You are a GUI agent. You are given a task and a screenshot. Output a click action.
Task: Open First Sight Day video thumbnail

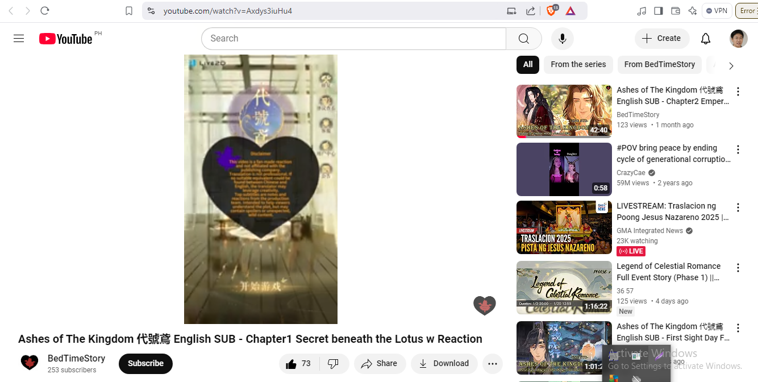[x=564, y=348]
